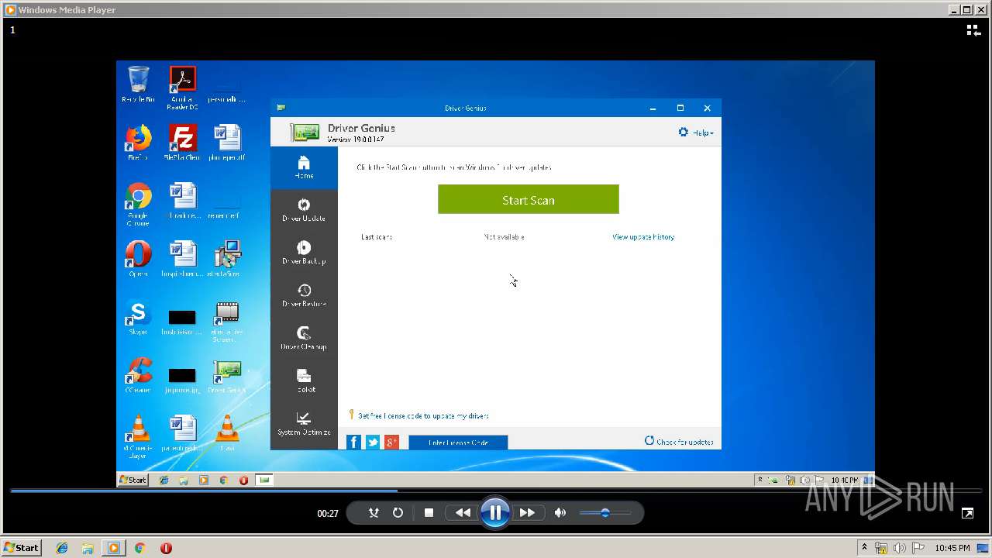Toggle repeat mode in media player
This screenshot has width=992, height=558.
click(x=398, y=512)
